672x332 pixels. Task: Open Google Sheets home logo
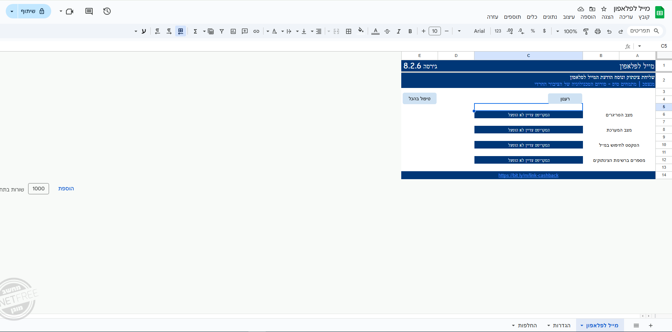pos(660,13)
